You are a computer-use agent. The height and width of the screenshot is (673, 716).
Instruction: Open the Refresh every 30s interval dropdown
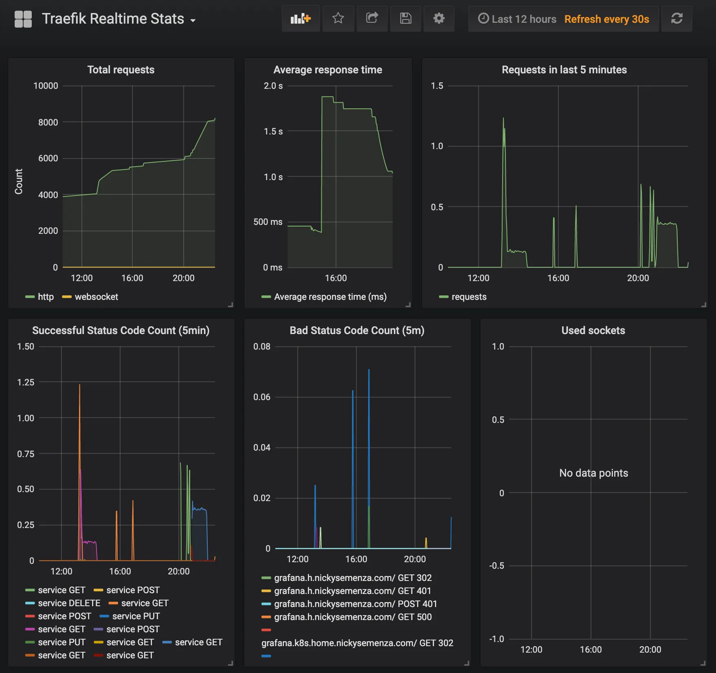click(606, 19)
